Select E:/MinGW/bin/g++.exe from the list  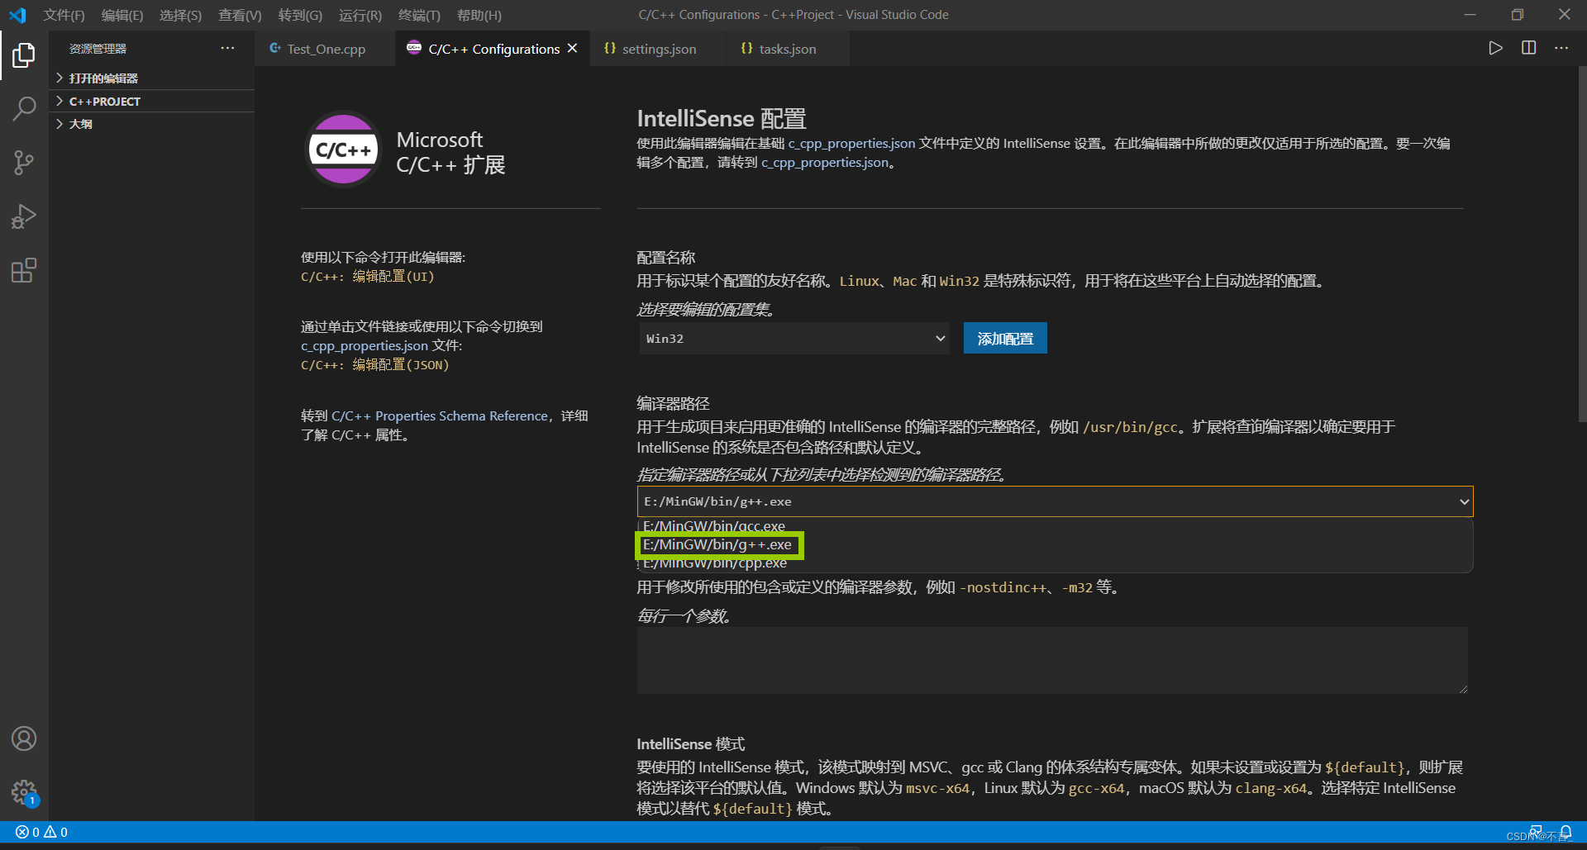pos(717,544)
